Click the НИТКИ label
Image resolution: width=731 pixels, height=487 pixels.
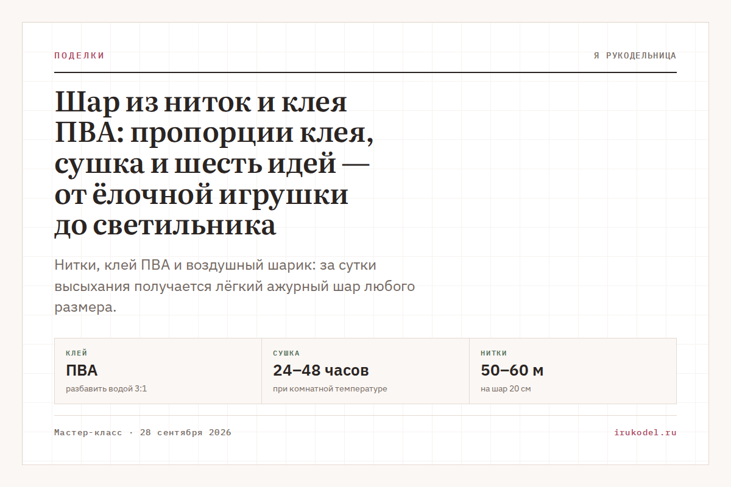tap(494, 353)
